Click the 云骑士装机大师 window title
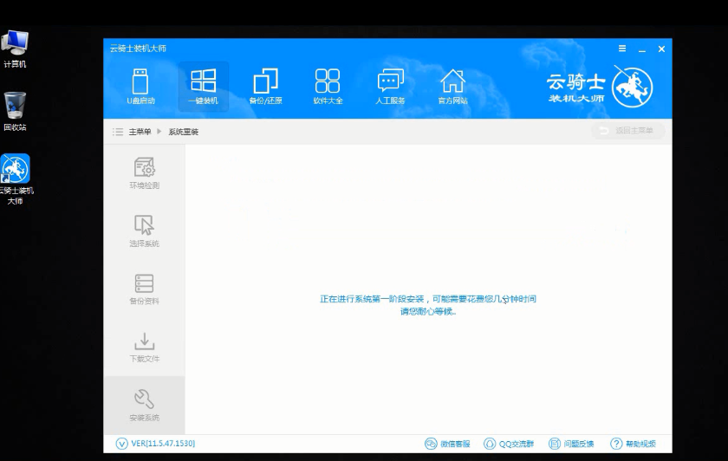 [x=138, y=49]
